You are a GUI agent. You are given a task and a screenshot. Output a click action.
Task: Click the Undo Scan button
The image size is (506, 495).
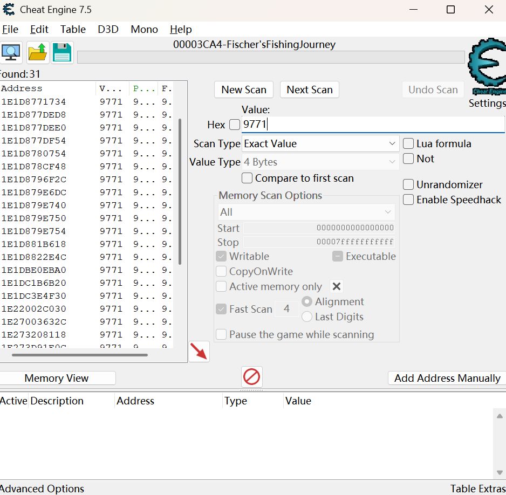click(x=433, y=90)
